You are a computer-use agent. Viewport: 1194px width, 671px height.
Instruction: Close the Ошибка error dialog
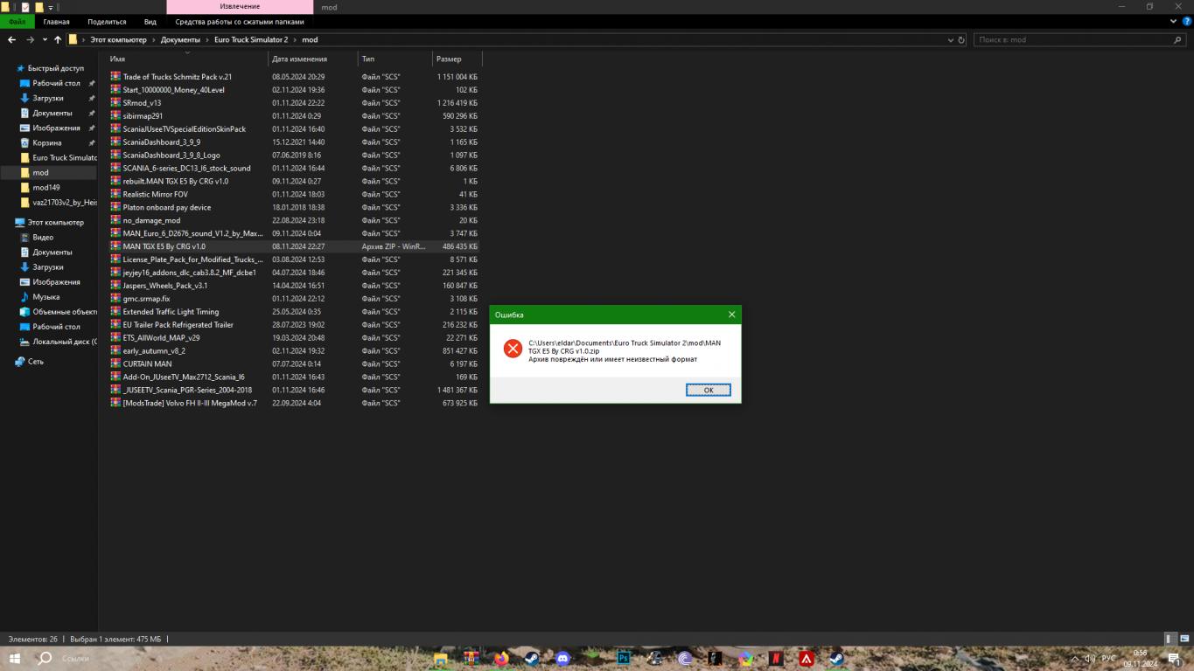pyautogui.click(x=731, y=315)
